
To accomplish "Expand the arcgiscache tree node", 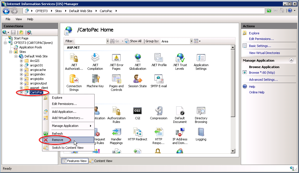I will click(21, 70).
